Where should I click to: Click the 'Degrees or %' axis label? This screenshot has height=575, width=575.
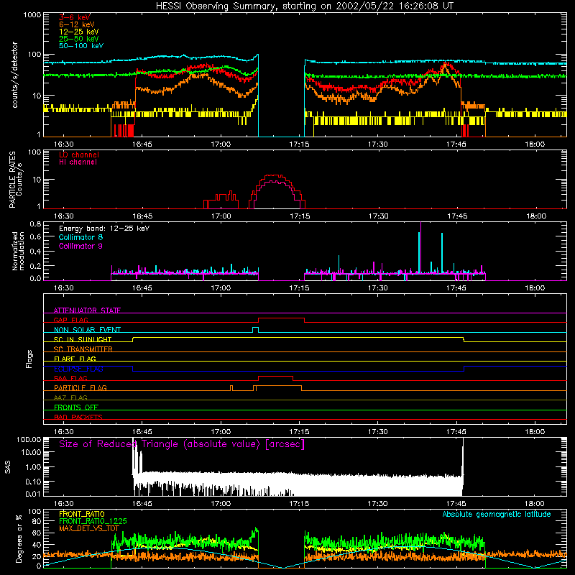click(19, 538)
